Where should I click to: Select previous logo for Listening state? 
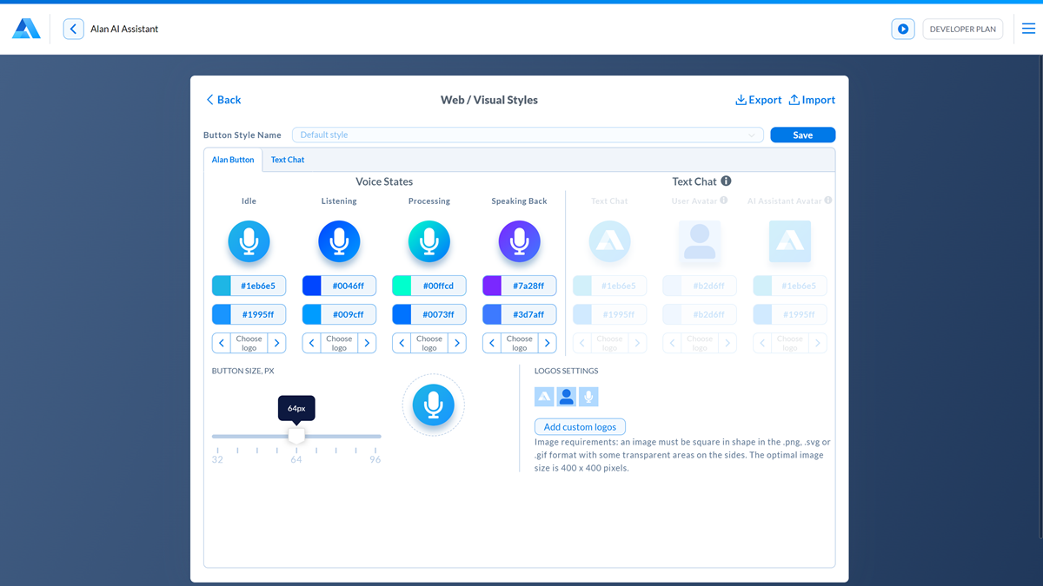[x=312, y=343]
